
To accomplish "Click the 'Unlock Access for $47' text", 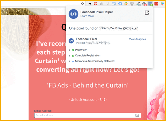I will click(x=88, y=100).
